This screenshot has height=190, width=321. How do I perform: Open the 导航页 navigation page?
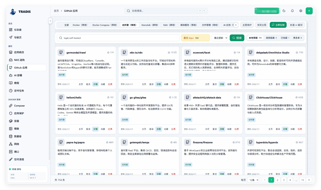pos(27,37)
